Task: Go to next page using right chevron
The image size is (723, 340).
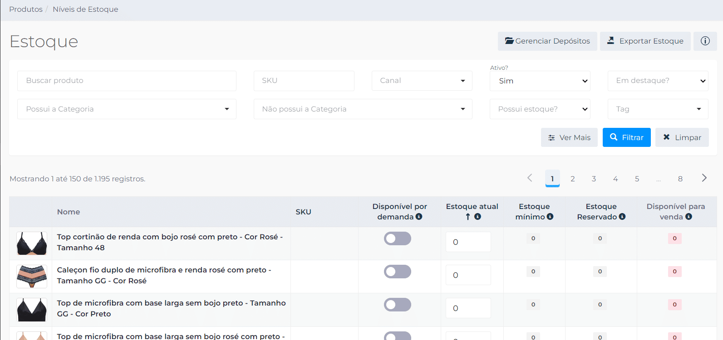Action: (704, 178)
